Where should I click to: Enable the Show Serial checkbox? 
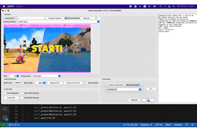87,83
